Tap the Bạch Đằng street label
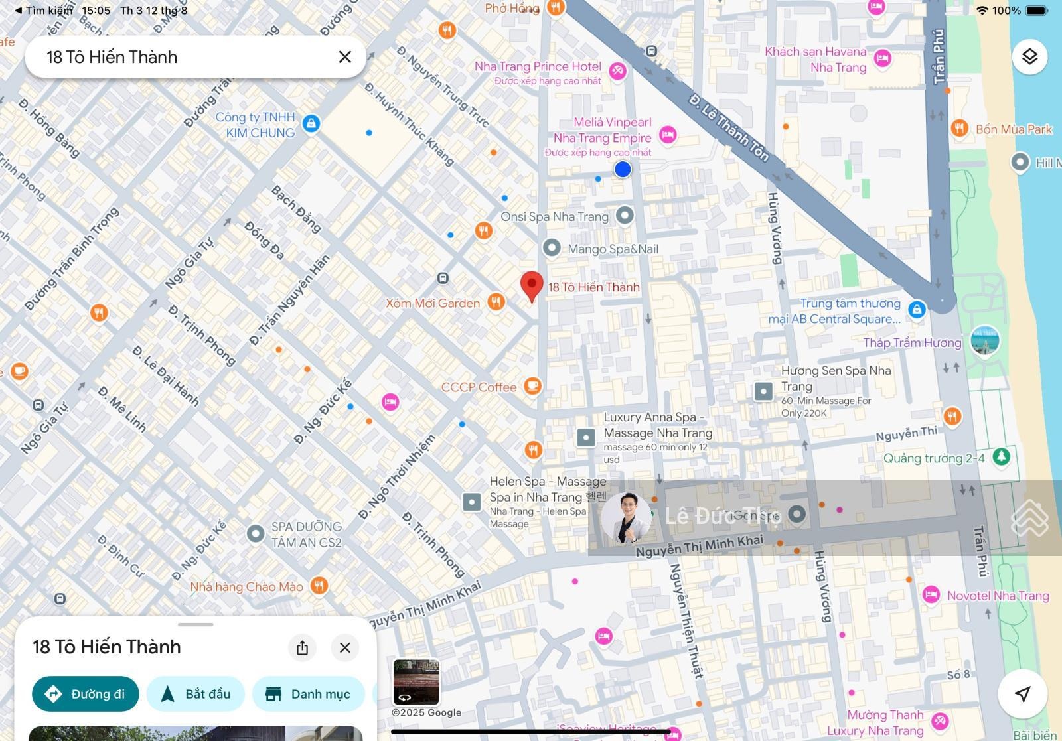This screenshot has width=1062, height=741. pos(297,209)
